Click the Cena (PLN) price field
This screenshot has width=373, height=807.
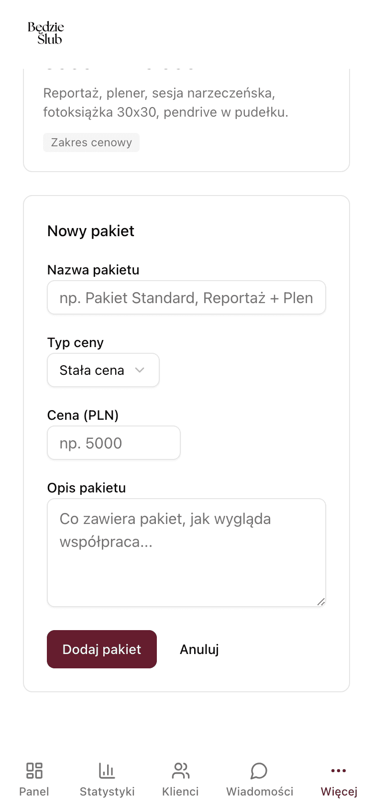[113, 443]
